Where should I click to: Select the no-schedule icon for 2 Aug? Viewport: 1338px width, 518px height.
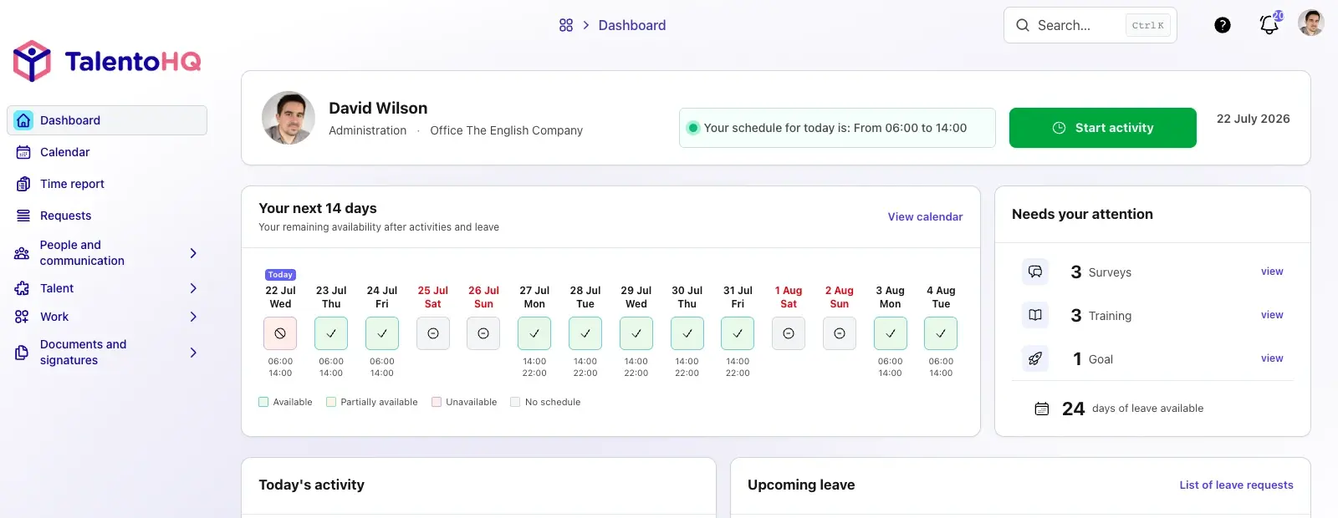840,333
